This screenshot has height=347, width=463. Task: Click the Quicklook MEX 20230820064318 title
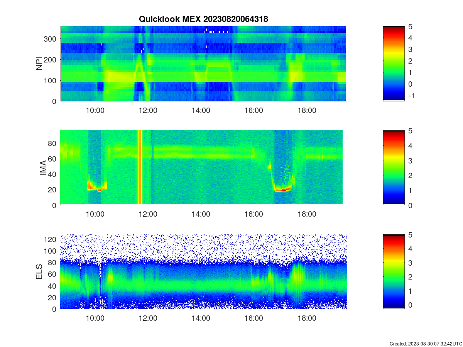(x=203, y=19)
